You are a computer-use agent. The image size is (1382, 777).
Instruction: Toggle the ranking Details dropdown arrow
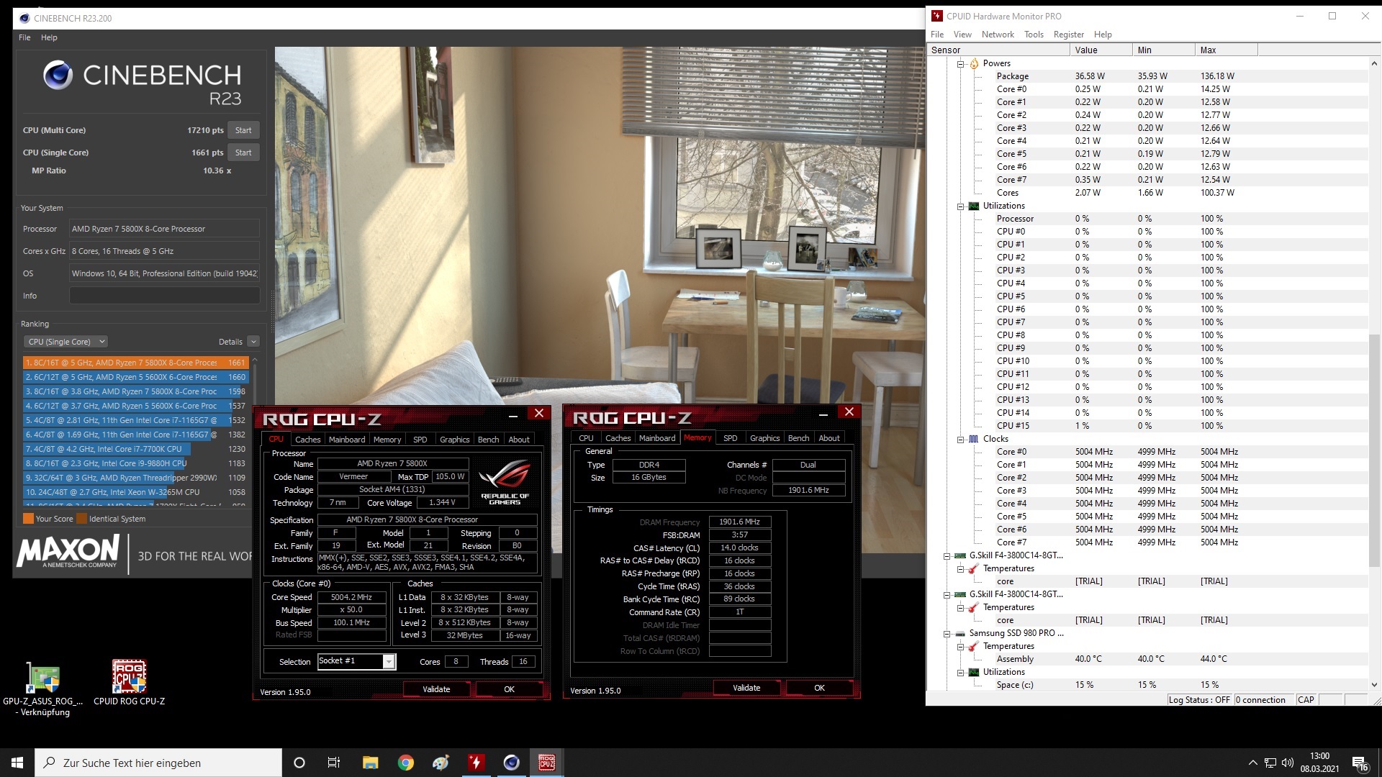tap(253, 342)
